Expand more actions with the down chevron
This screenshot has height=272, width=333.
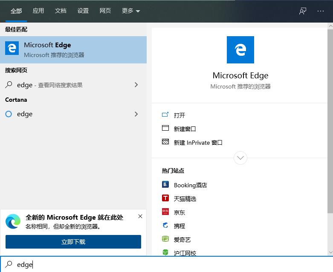click(240, 158)
